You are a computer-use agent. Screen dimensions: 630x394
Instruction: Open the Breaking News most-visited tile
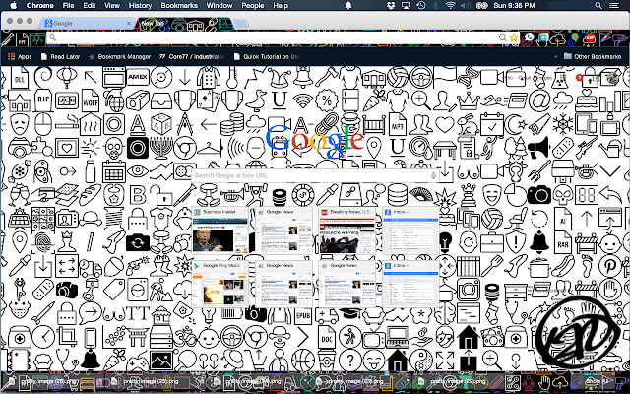[x=347, y=230]
